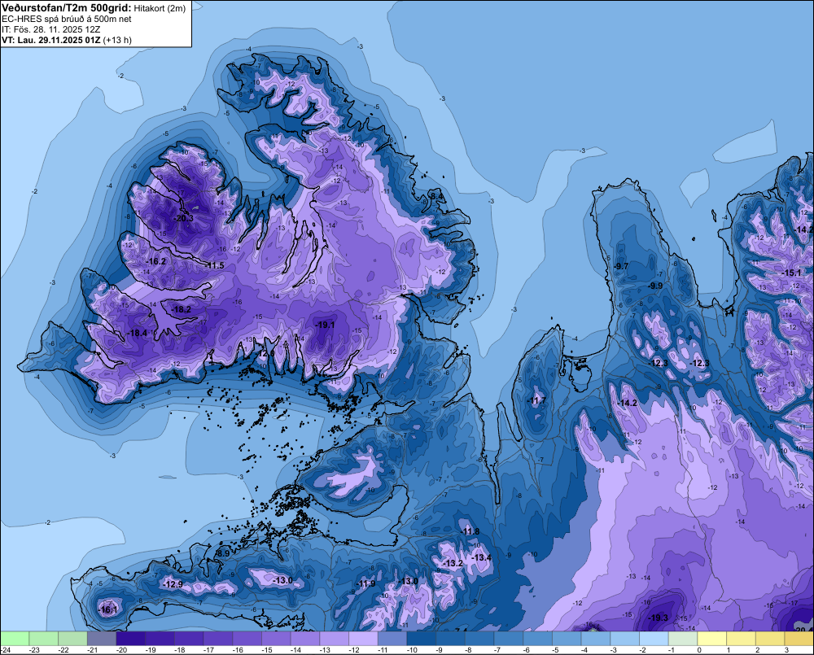This screenshot has height=655, width=814.
Task: Click the '-16.2' temperature label
Action: pyautogui.click(x=156, y=261)
